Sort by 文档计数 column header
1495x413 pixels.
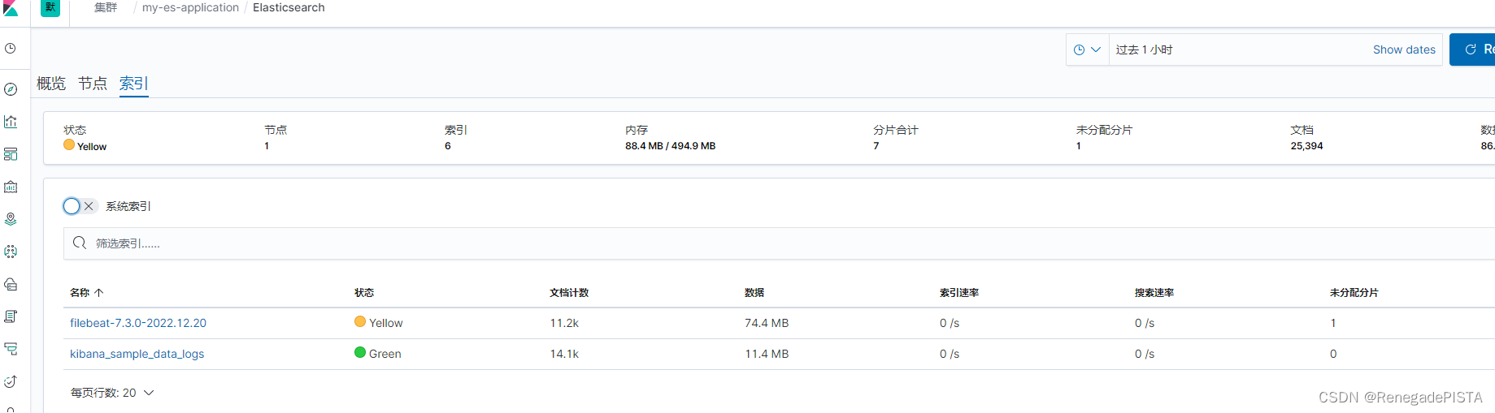point(569,293)
